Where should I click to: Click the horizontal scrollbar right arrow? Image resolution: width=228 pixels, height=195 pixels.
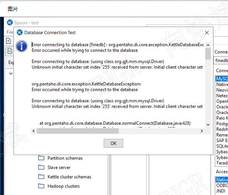(202, 131)
